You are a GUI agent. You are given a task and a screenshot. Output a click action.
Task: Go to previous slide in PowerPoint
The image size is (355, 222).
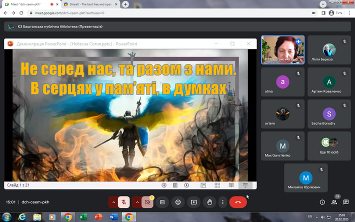pos(164,185)
